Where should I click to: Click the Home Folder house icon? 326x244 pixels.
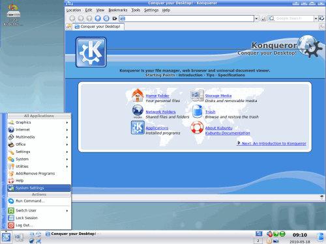pyautogui.click(x=138, y=96)
